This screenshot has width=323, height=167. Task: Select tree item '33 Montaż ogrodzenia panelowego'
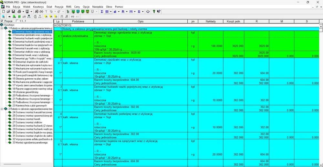coord(30,142)
